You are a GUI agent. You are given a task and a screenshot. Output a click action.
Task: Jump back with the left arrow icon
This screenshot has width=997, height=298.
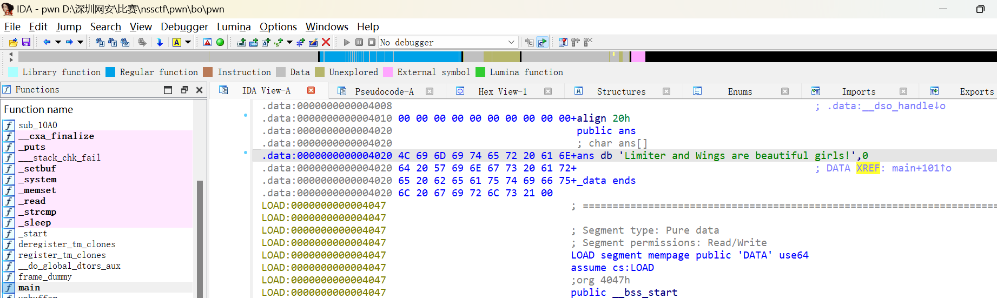47,42
